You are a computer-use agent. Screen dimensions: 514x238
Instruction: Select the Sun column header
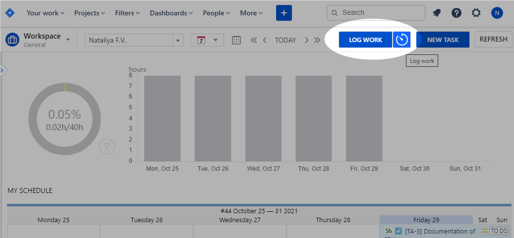click(502, 220)
